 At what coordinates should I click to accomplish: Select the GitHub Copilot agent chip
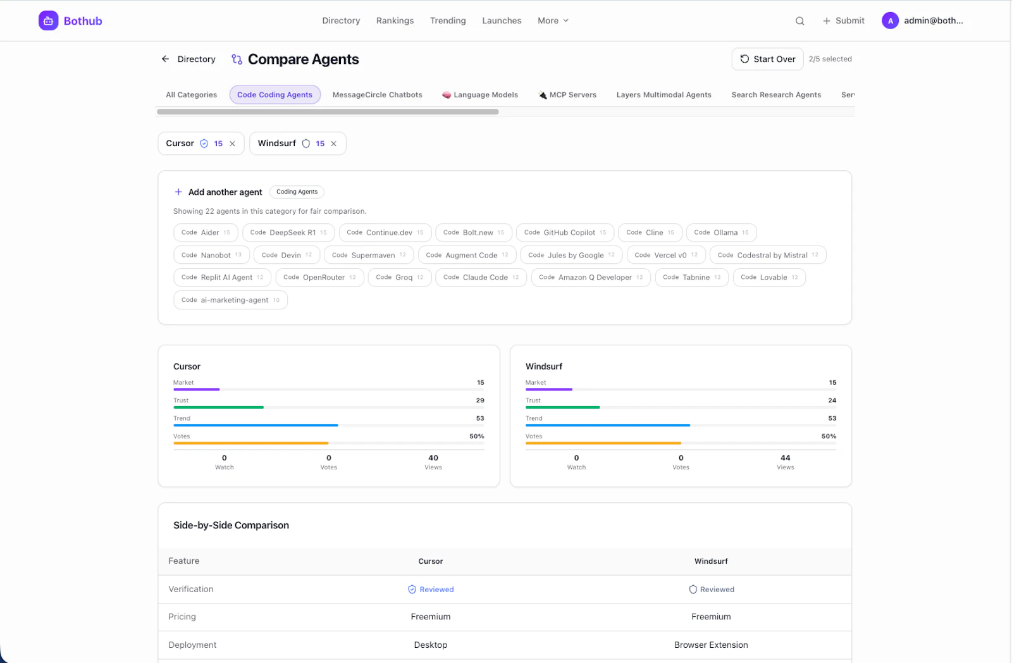565,232
